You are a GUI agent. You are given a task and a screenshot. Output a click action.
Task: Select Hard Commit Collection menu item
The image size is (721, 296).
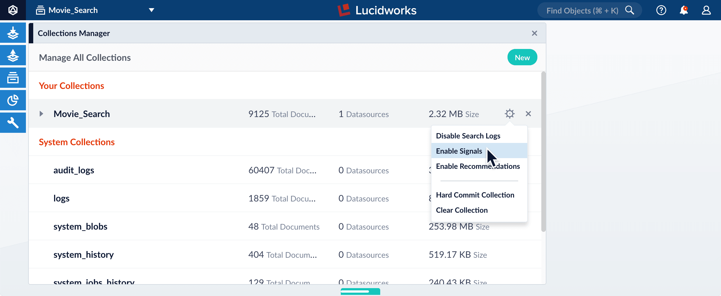click(x=479, y=195)
